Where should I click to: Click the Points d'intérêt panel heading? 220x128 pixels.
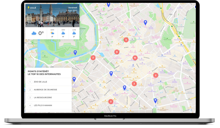(44, 73)
